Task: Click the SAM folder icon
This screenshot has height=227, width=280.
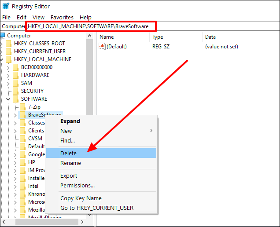Action: 15,83
